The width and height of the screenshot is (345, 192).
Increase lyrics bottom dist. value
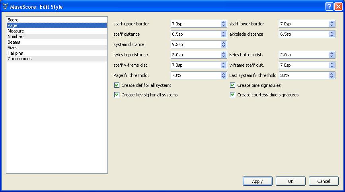click(332, 53)
